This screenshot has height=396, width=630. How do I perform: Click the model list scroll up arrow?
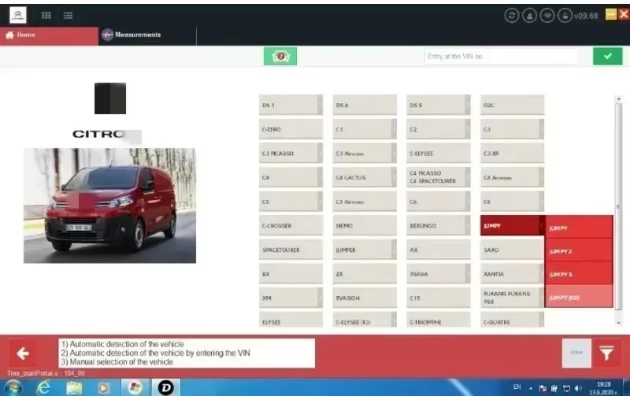[x=618, y=98]
